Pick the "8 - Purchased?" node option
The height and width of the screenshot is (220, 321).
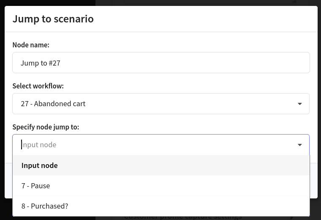pyautogui.click(x=161, y=206)
